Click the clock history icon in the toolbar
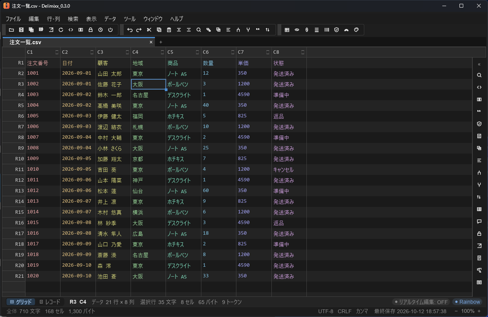This screenshot has height=317, width=488. pos(100,30)
